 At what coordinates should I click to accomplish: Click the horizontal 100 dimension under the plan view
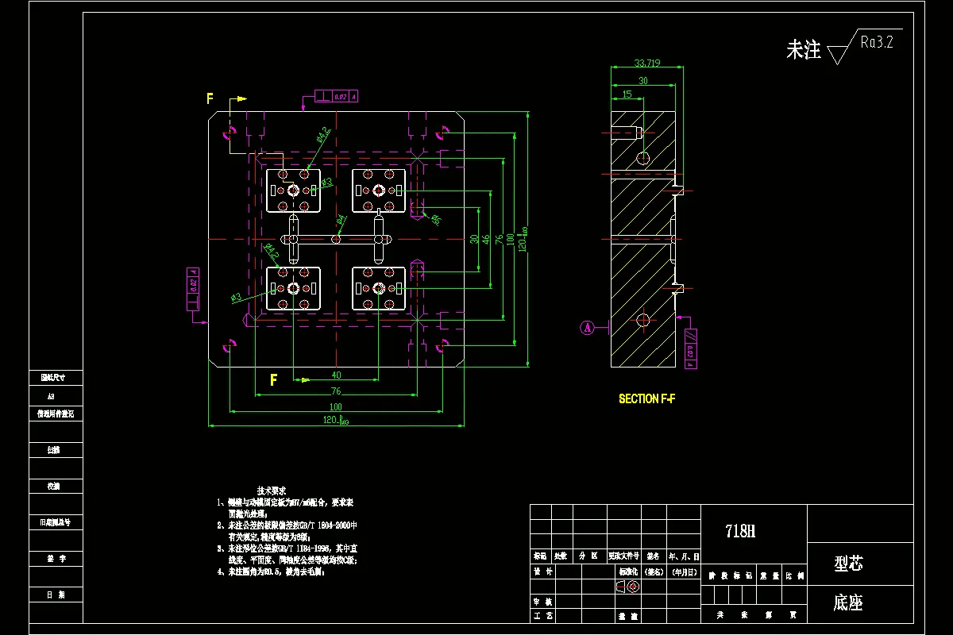(336, 406)
